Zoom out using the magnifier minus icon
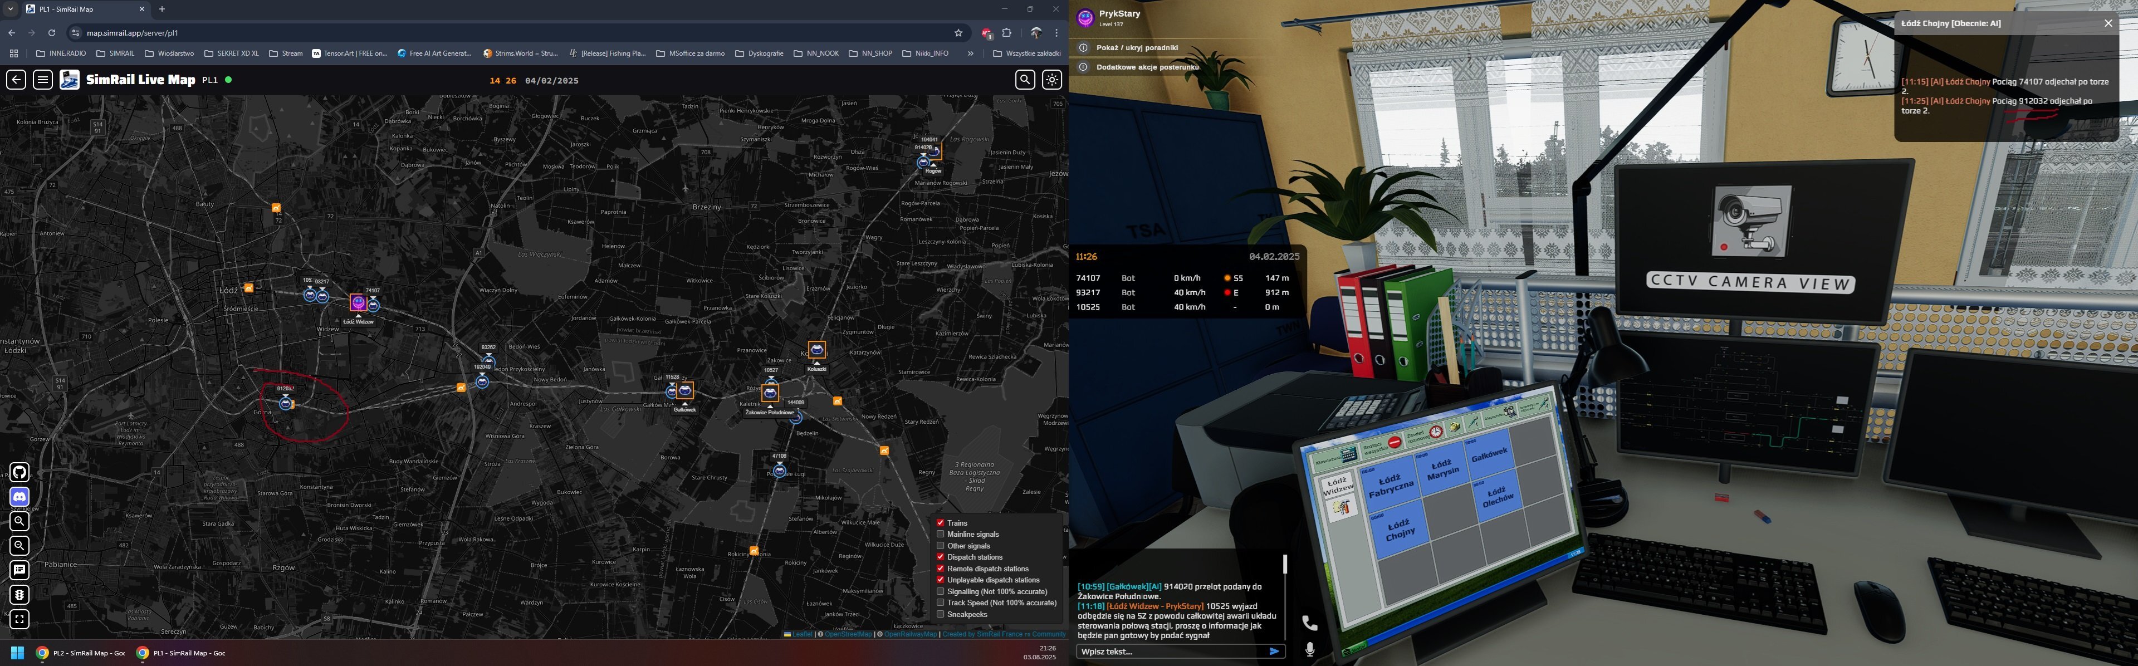The width and height of the screenshot is (2138, 666). (x=19, y=546)
